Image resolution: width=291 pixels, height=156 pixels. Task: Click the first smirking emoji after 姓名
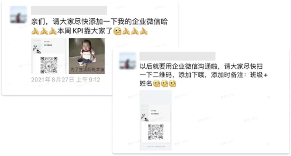(157, 84)
